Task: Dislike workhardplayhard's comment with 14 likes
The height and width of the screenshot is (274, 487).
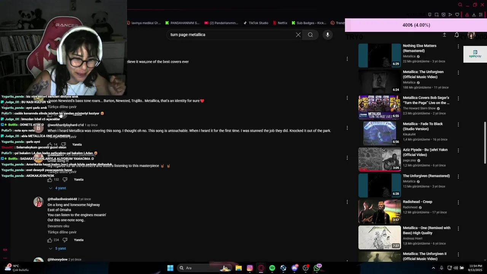Action: click(63, 145)
